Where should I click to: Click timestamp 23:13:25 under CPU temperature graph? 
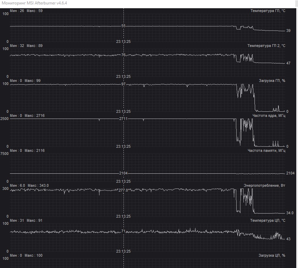[123, 251]
